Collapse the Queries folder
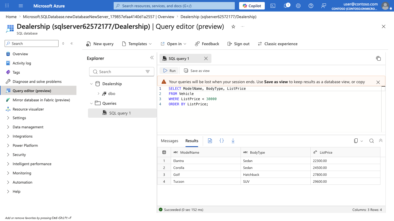394x221 pixels. pyautogui.click(x=91, y=103)
